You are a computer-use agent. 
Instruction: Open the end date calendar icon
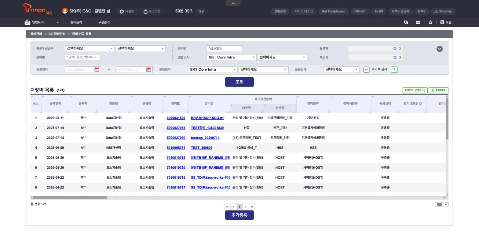click(x=149, y=69)
